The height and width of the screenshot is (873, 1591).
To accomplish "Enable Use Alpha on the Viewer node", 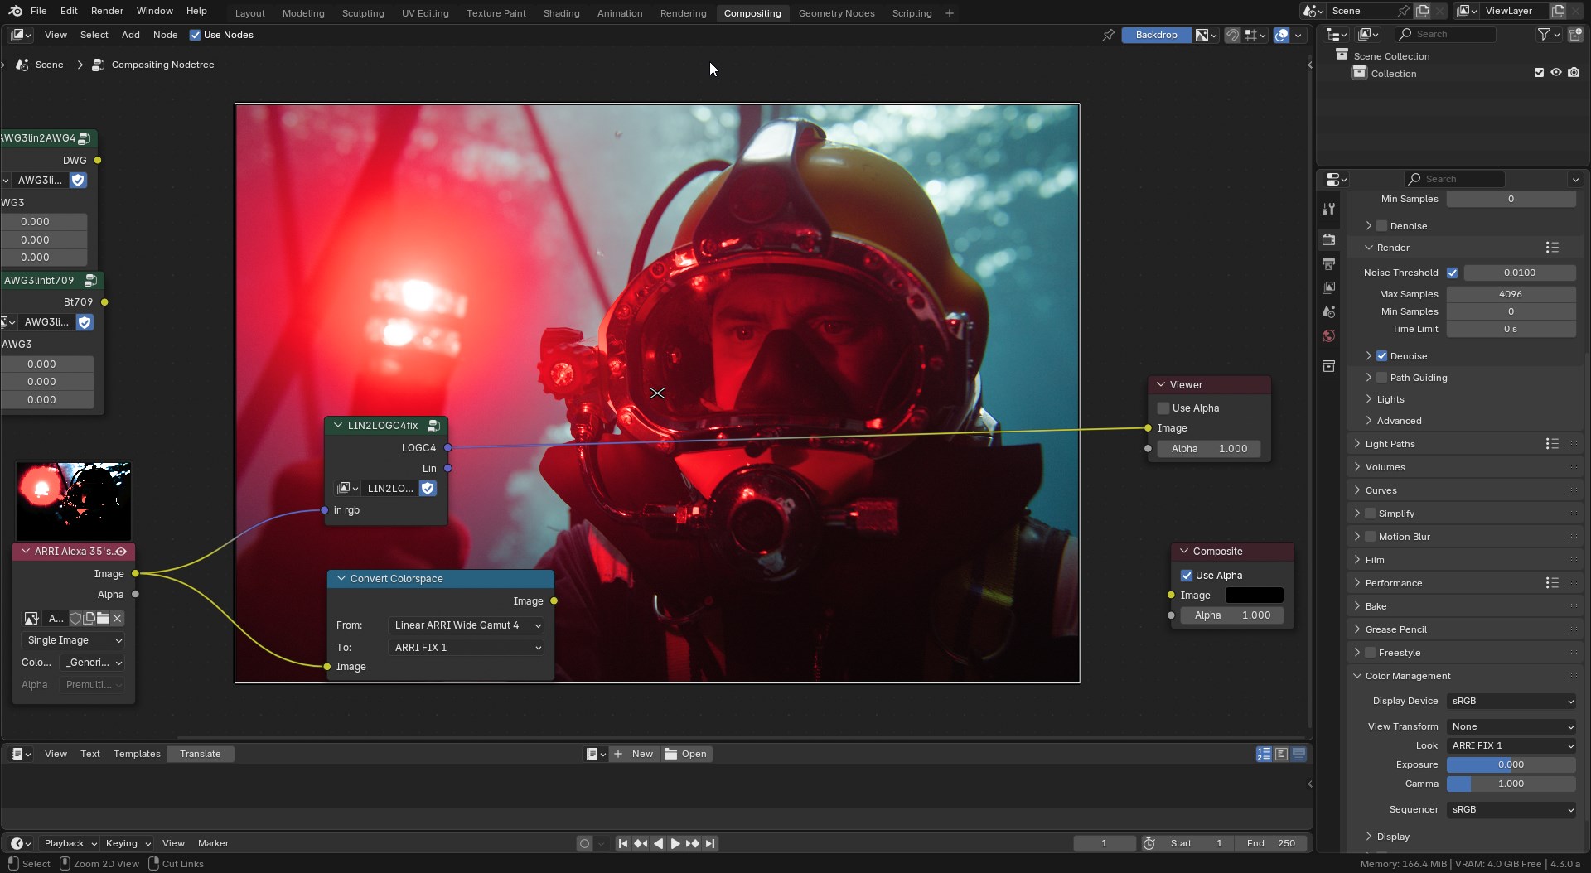I will (1163, 408).
